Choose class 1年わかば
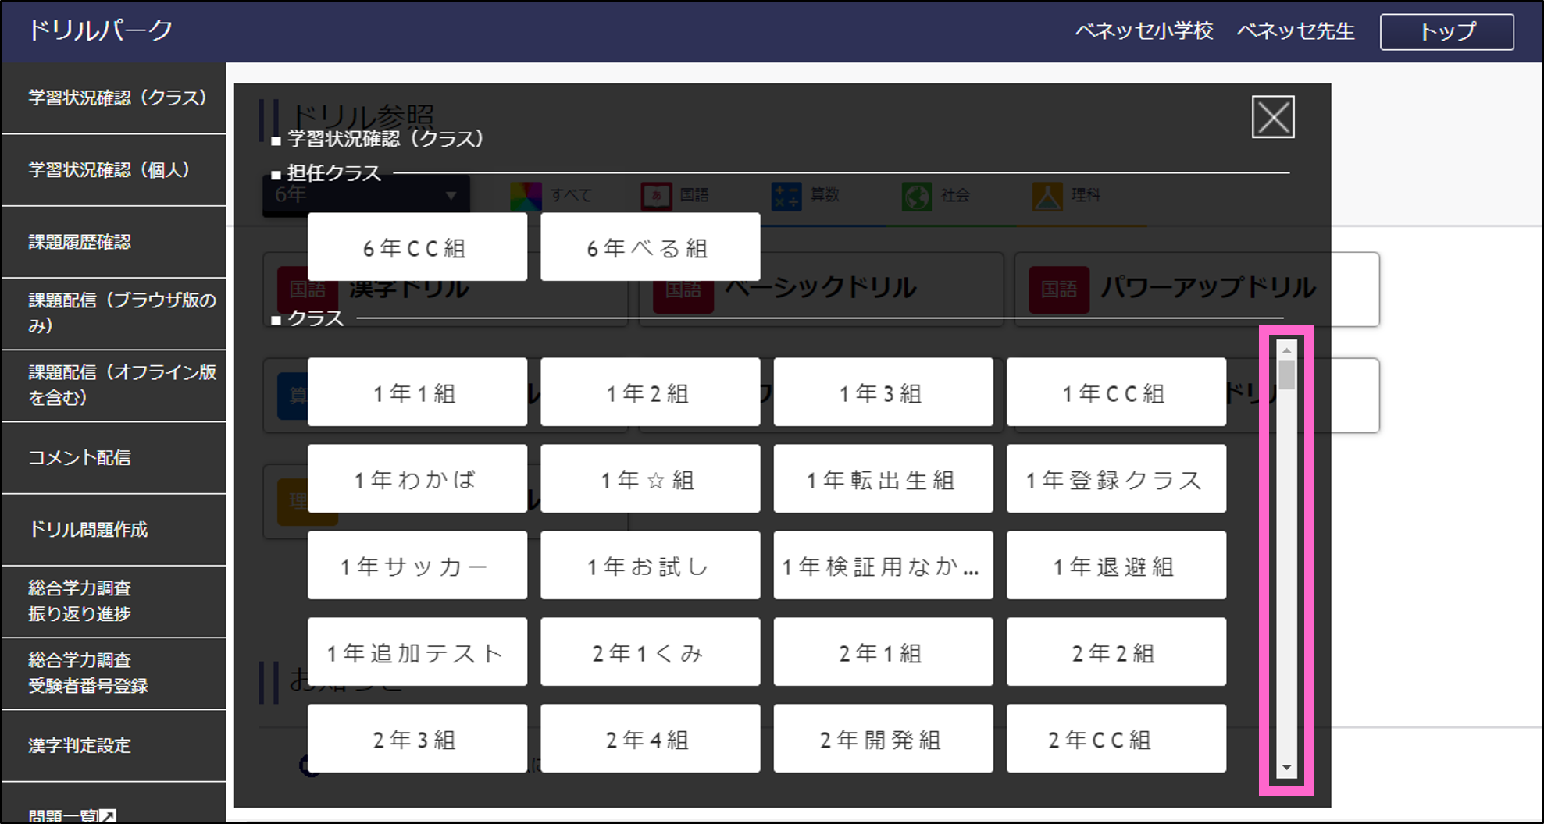This screenshot has height=824, width=1544. tap(417, 479)
